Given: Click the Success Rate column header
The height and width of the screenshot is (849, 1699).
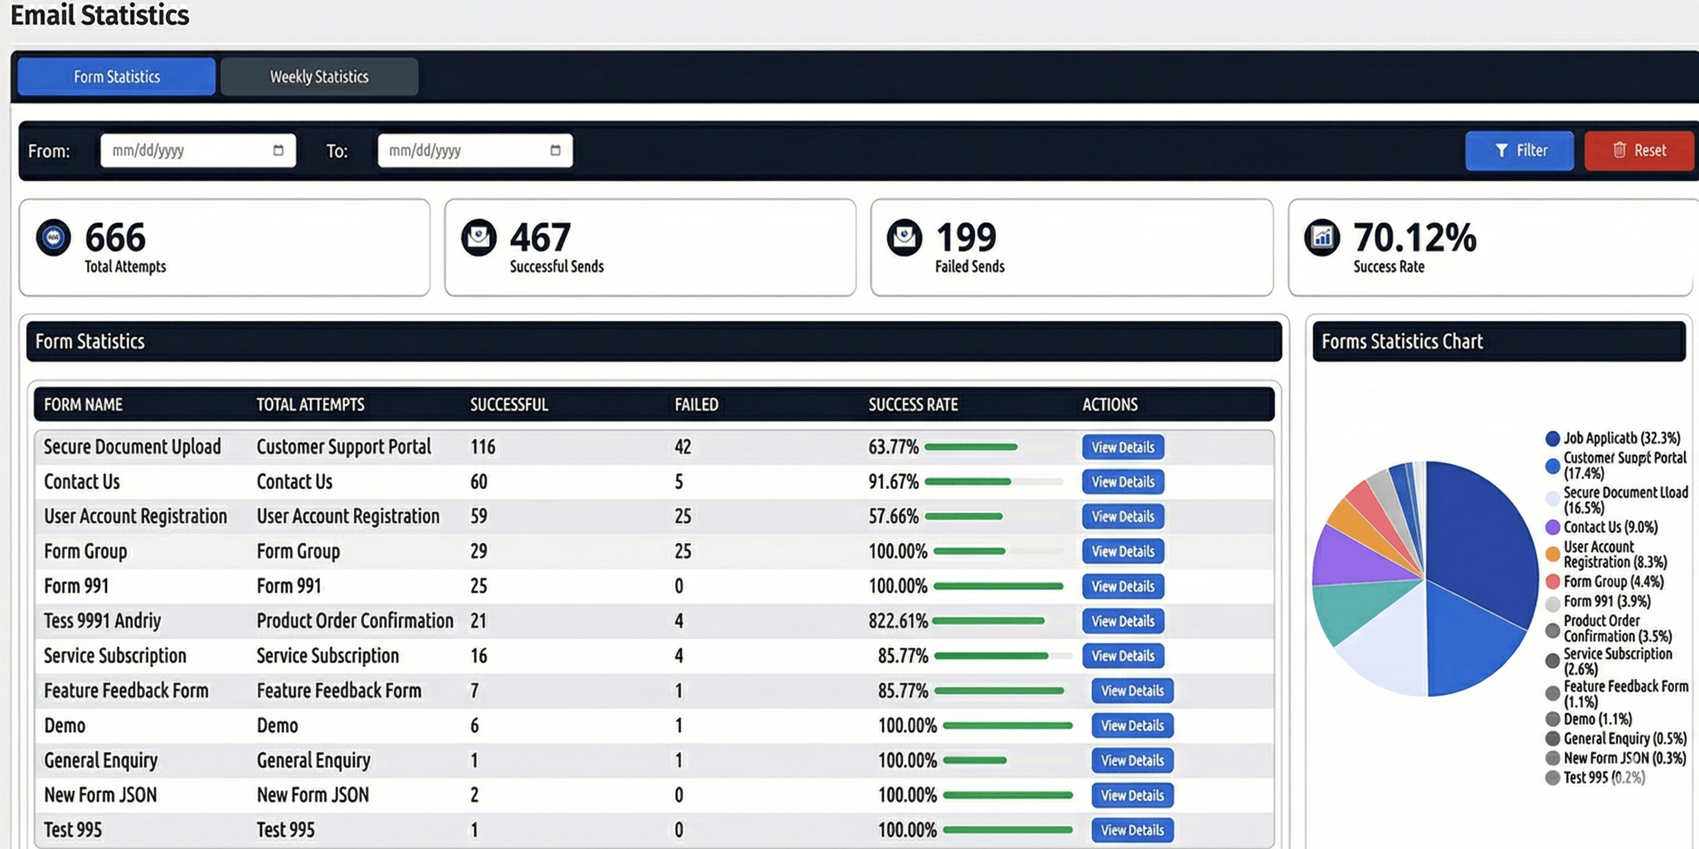Looking at the screenshot, I should click(913, 404).
